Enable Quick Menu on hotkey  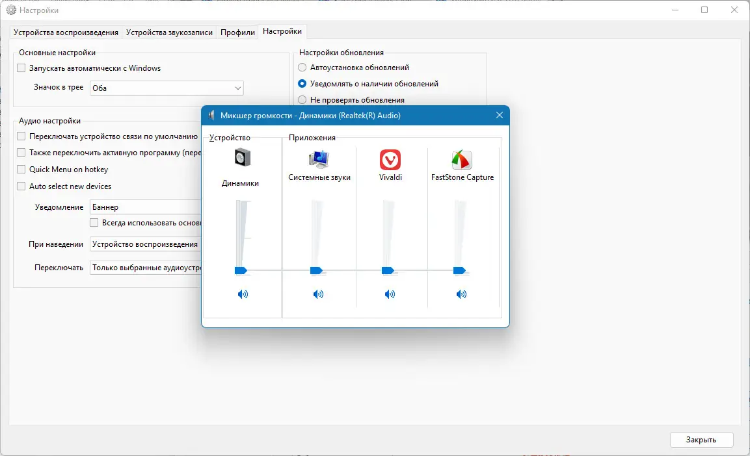(x=21, y=170)
